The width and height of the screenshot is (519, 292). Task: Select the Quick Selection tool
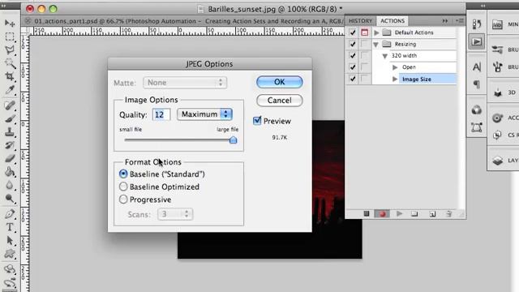tap(10, 63)
